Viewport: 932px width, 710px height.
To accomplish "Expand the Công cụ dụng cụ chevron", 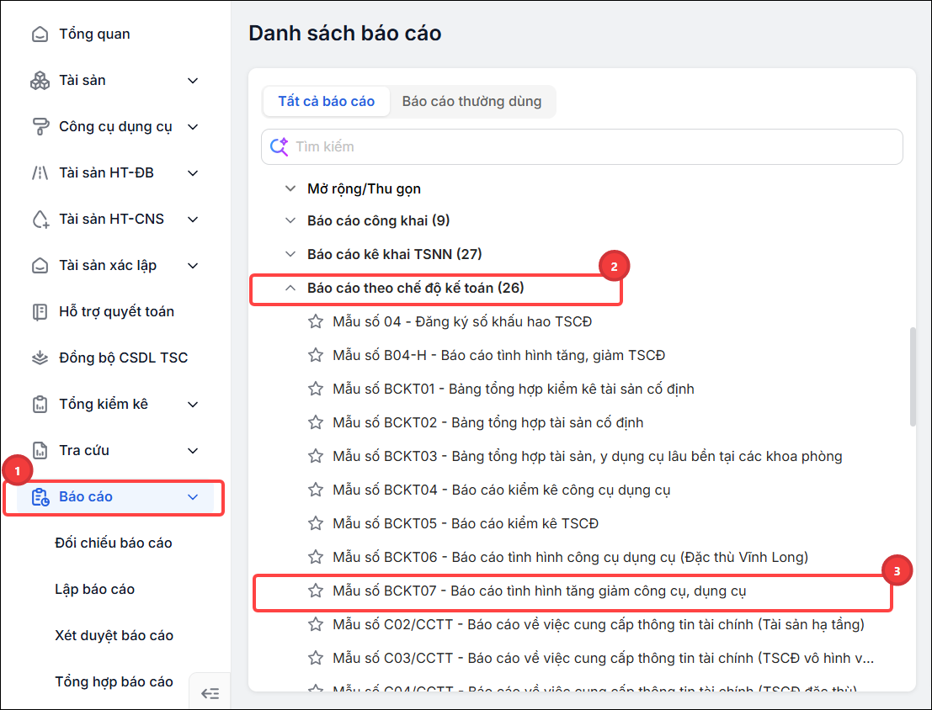I will click(x=193, y=126).
